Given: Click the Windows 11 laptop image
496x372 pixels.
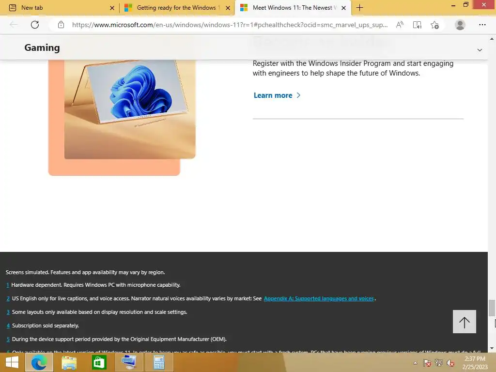Looking at the screenshot, I should coord(130,109).
